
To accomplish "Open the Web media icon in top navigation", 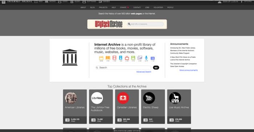I will [x=36, y=1].
